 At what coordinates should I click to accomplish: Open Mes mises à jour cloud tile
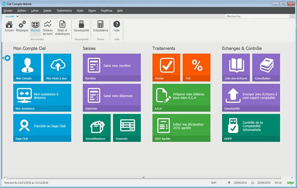pos(57,67)
